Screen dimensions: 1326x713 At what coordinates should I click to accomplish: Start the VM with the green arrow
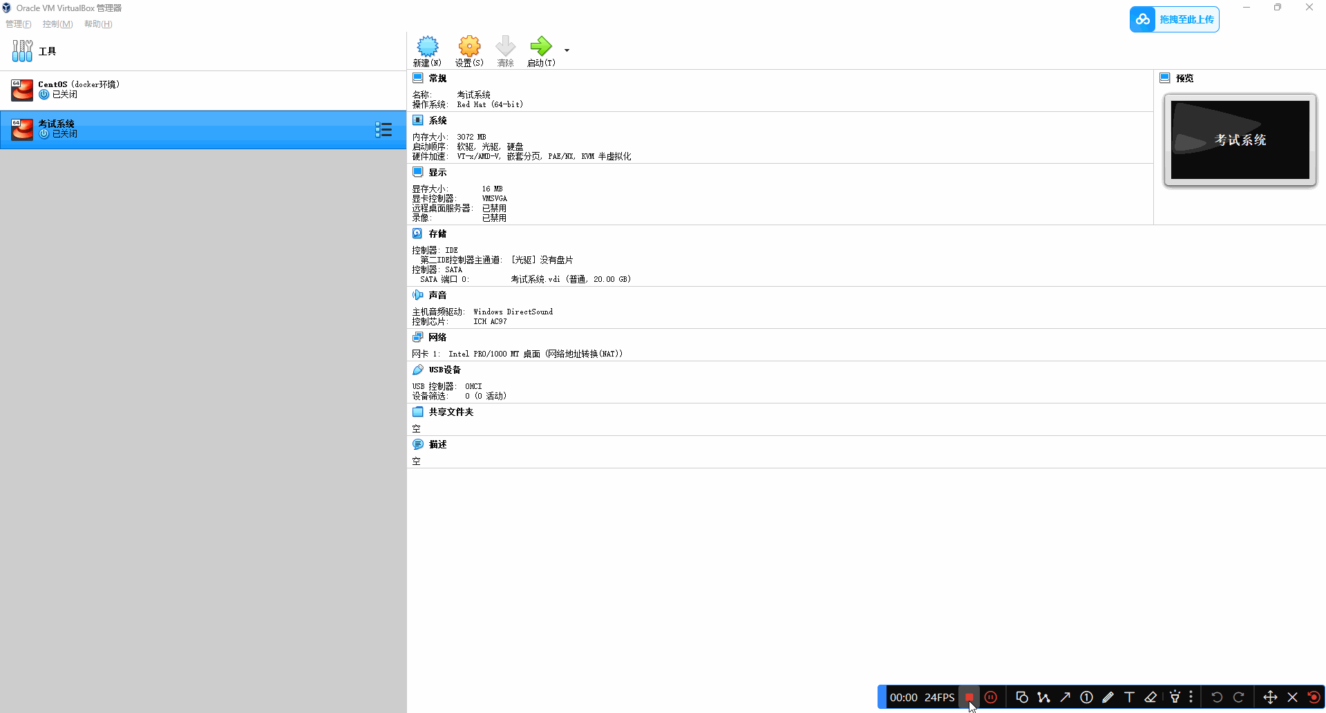541,51
